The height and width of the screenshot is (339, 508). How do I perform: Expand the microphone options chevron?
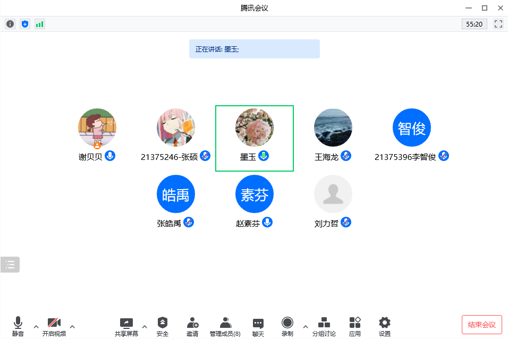(36, 327)
